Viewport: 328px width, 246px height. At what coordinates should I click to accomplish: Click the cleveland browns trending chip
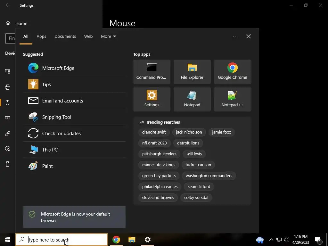tap(158, 197)
